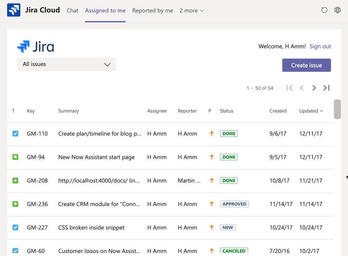The image size is (348, 256).
Task: Click the DONE status badge for GM-94
Action: pyautogui.click(x=229, y=157)
